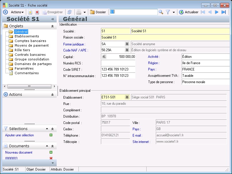This screenshot has height=174, width=232.
Task: Open the Paramètres tree item
Action: 24,68
